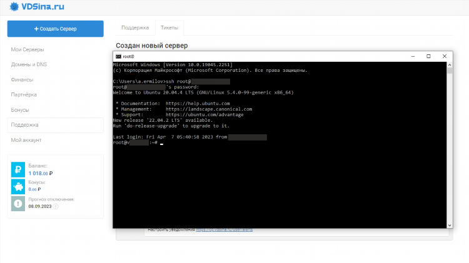Click the terminal scrollbar thumb
The width and height of the screenshot is (469, 263).
pos(450,71)
